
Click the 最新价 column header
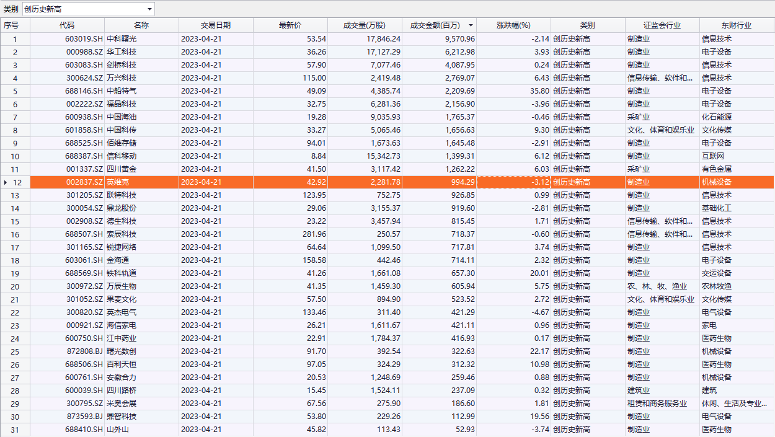click(290, 25)
